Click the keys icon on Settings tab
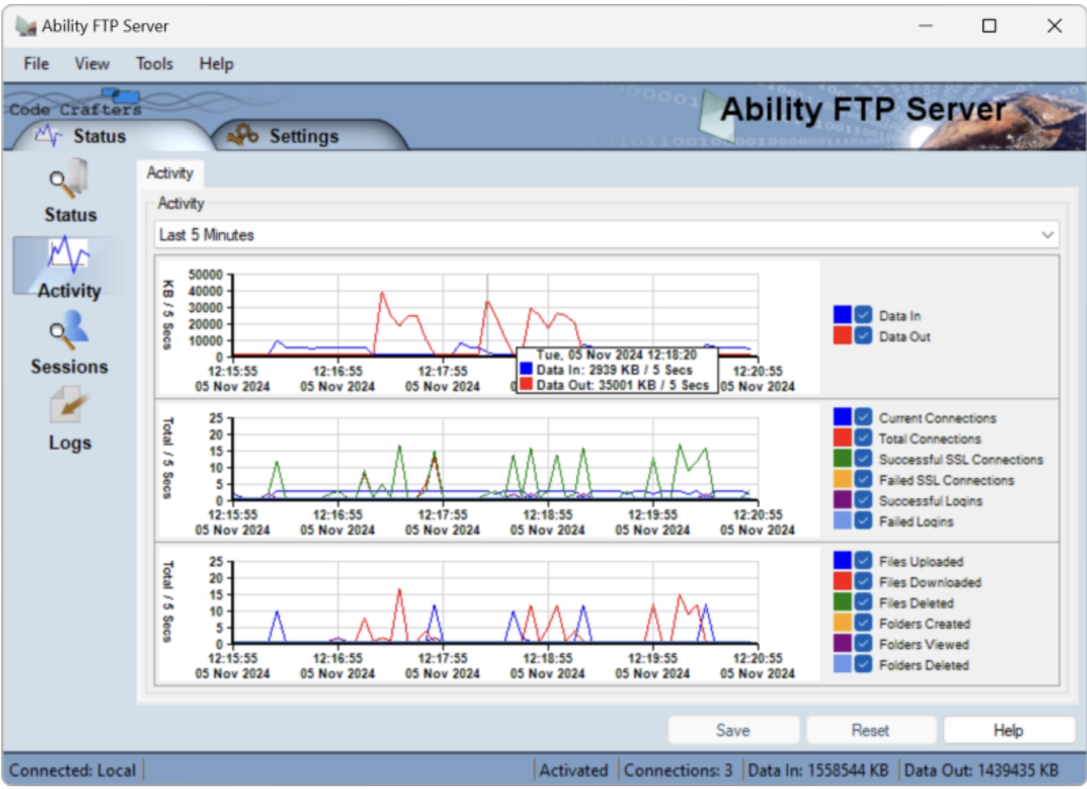This screenshot has width=1087, height=789. tap(243, 134)
